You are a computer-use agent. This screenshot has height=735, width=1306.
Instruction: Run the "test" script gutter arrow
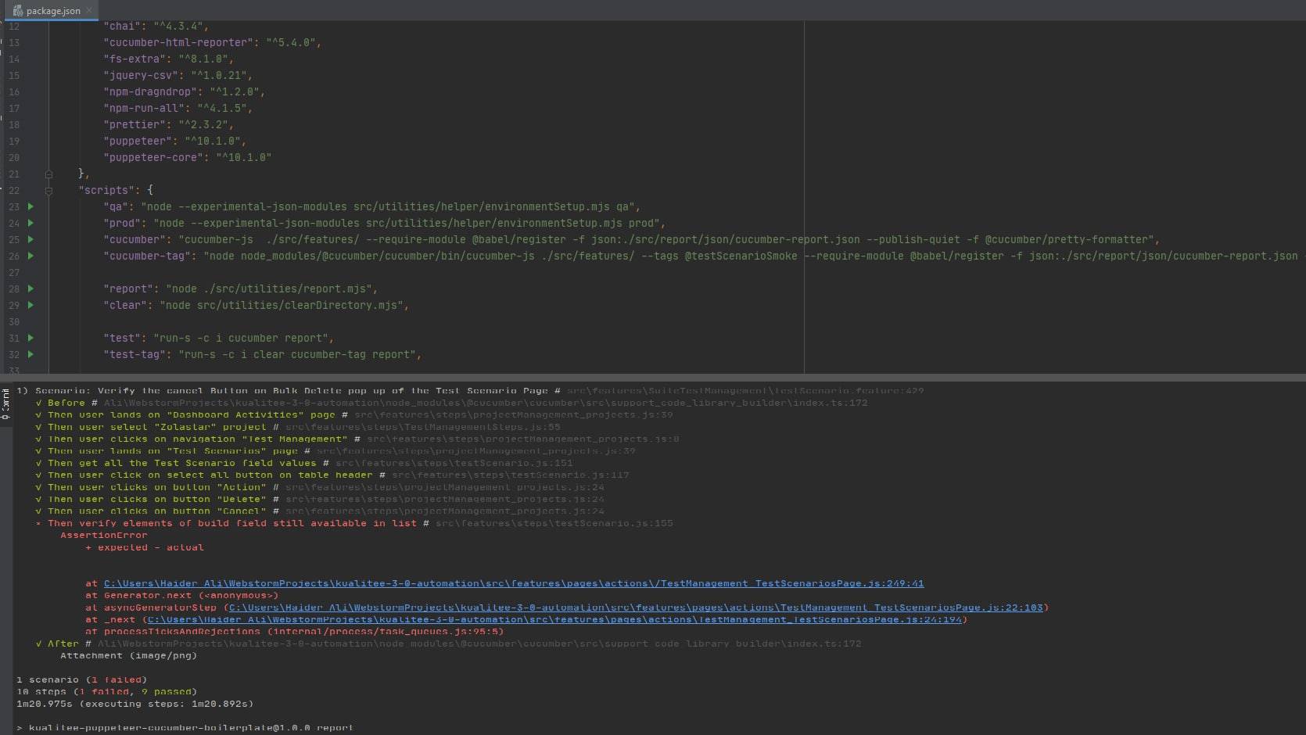pos(30,338)
